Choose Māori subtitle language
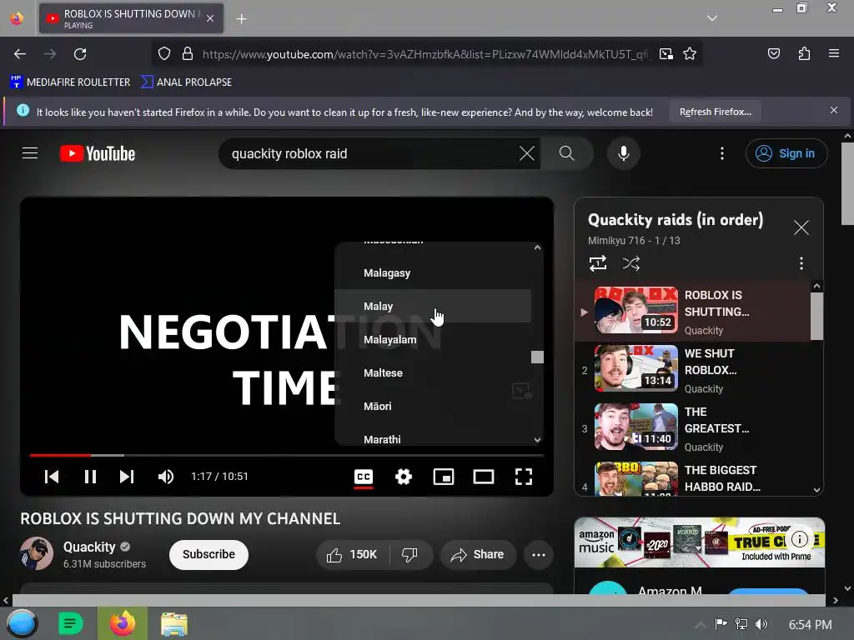The image size is (854, 640). (x=433, y=406)
